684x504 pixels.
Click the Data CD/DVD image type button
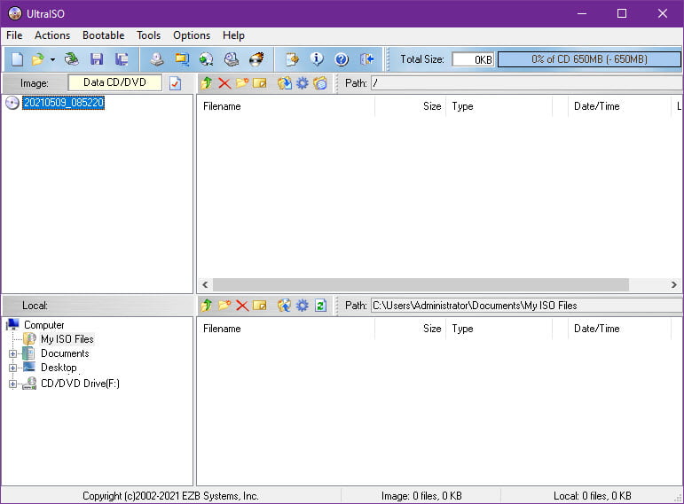click(114, 82)
